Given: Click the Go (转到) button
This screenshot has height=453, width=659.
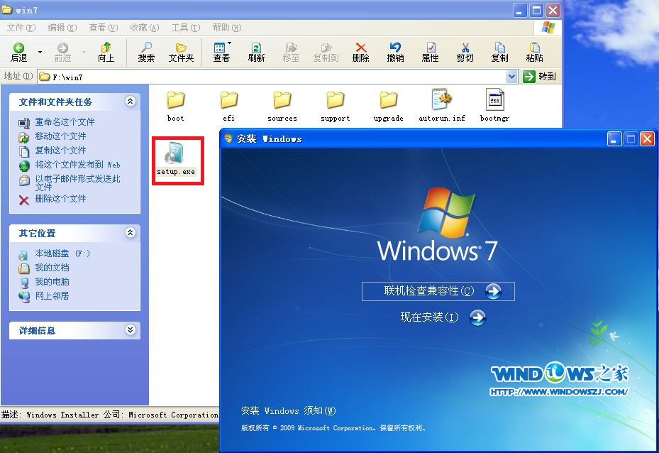Looking at the screenshot, I should coord(540,77).
